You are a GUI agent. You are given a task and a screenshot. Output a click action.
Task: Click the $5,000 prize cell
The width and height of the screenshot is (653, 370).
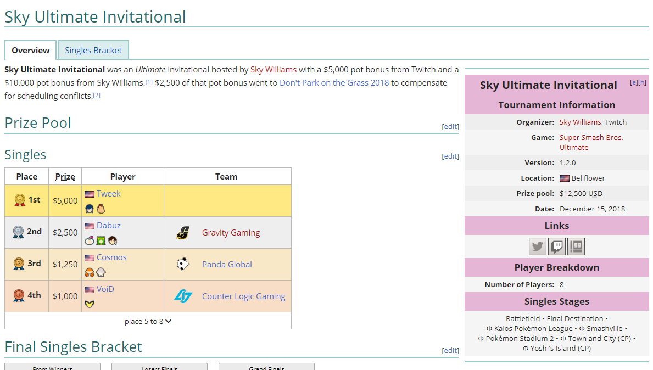tap(65, 200)
